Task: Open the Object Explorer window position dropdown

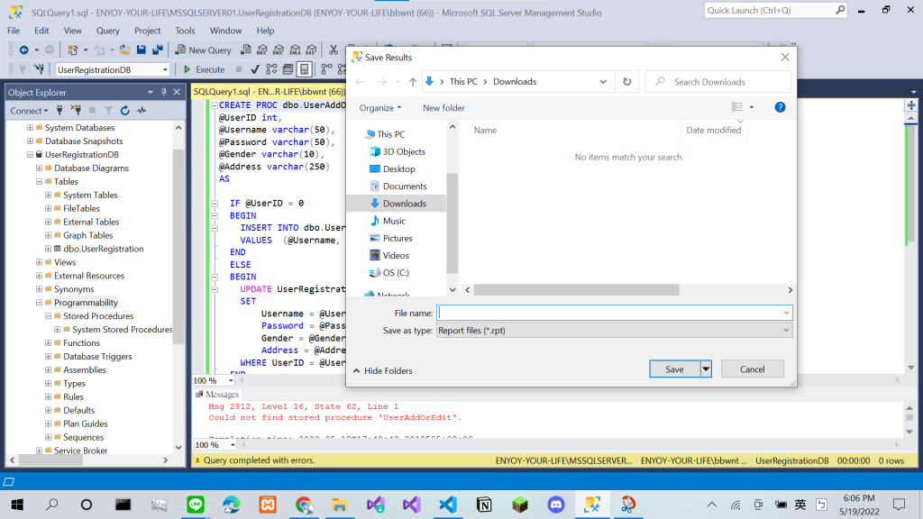Action: [x=151, y=92]
